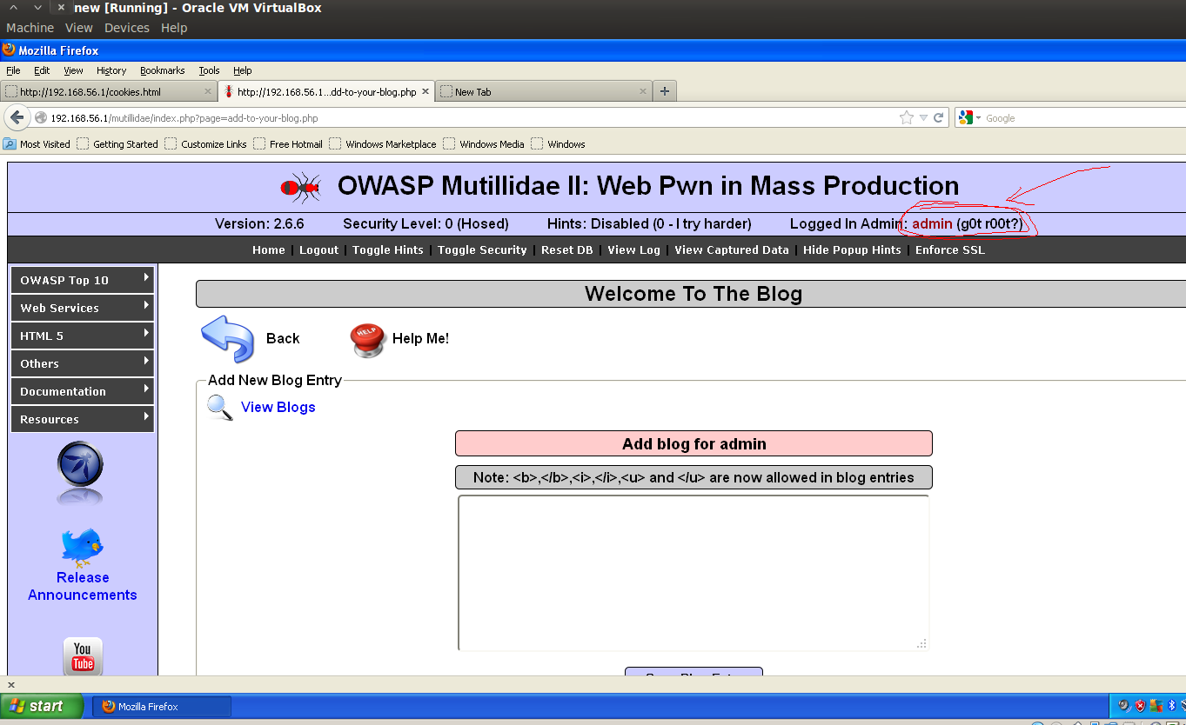Click the site identity globe icon
This screenshot has width=1186, height=725.
(40, 117)
